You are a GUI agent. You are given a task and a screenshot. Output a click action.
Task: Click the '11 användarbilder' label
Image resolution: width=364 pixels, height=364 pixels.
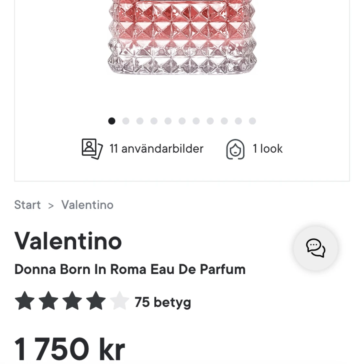pyautogui.click(x=156, y=149)
